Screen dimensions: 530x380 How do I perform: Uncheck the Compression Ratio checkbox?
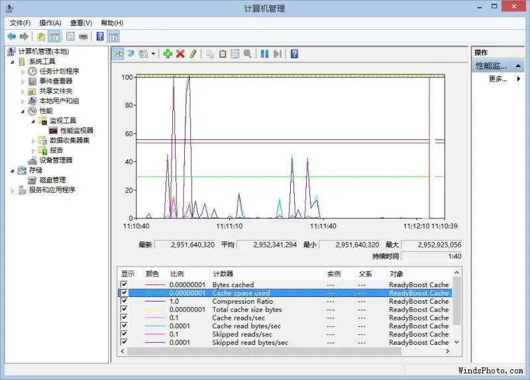click(124, 301)
